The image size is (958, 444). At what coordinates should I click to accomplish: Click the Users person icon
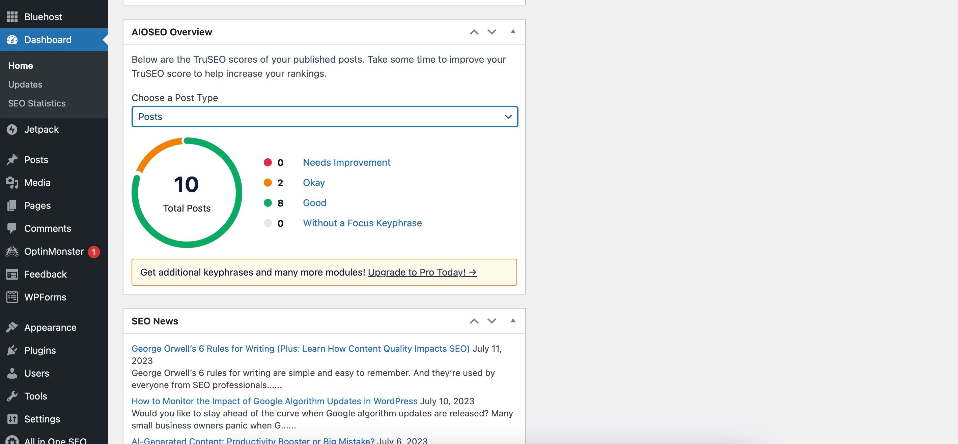tap(12, 373)
